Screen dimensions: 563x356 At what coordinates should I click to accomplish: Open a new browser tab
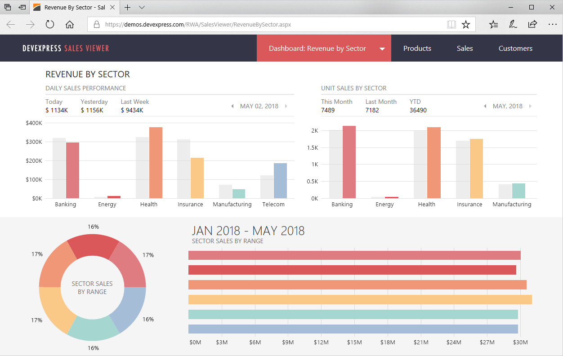tap(128, 8)
